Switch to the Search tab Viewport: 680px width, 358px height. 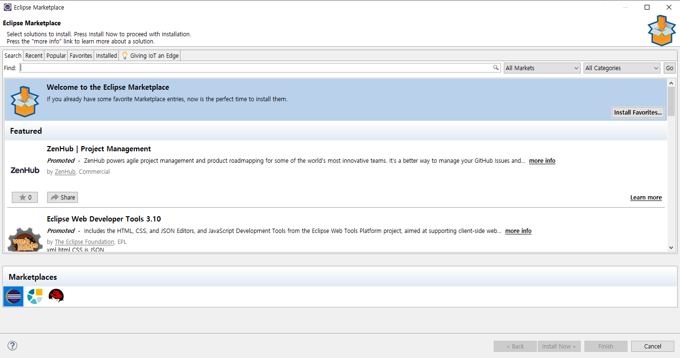[13, 55]
